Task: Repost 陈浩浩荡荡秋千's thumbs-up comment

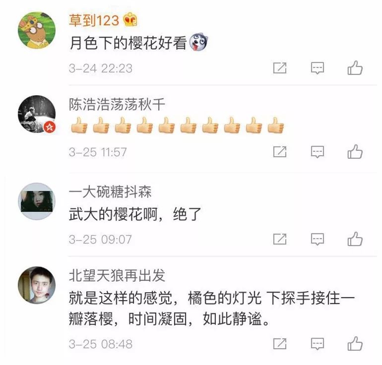Action: coord(280,152)
